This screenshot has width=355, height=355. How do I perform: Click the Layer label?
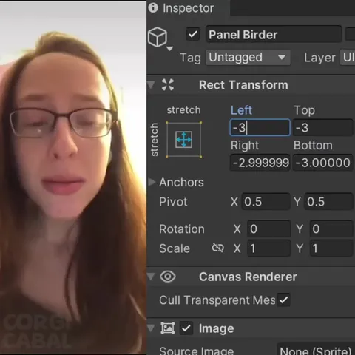coord(319,58)
